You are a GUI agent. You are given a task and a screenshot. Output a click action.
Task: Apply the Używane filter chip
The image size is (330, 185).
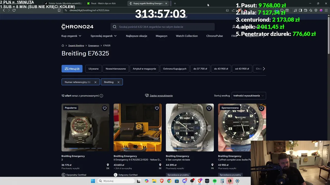93,69
